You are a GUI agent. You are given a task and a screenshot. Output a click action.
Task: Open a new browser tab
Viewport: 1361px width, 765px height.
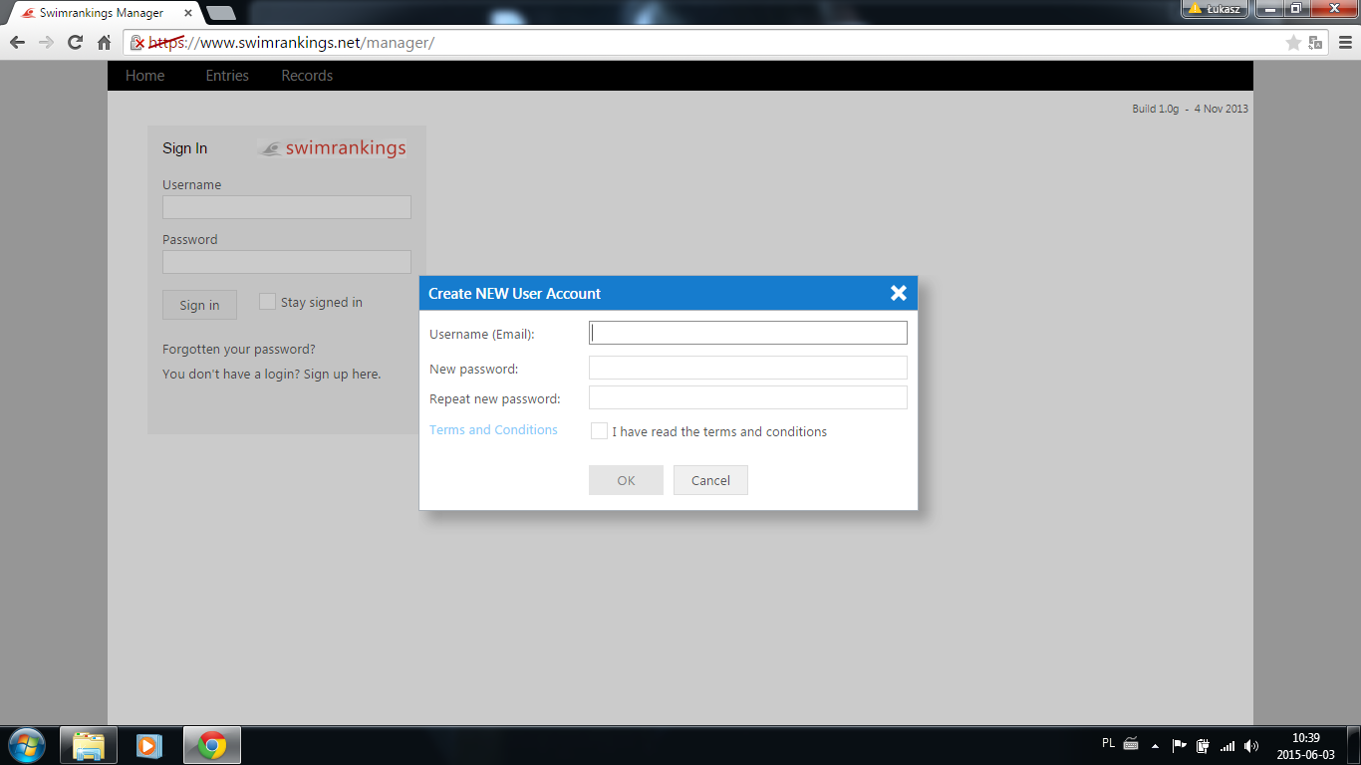[x=220, y=13]
